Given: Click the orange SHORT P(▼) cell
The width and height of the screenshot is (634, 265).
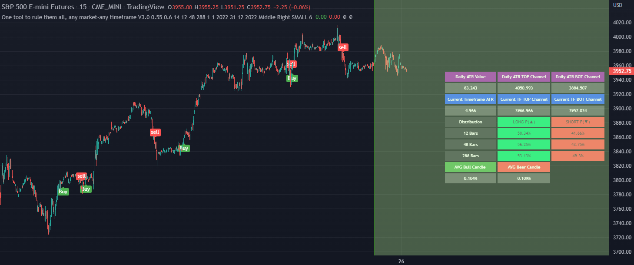Looking at the screenshot, I should point(578,122).
